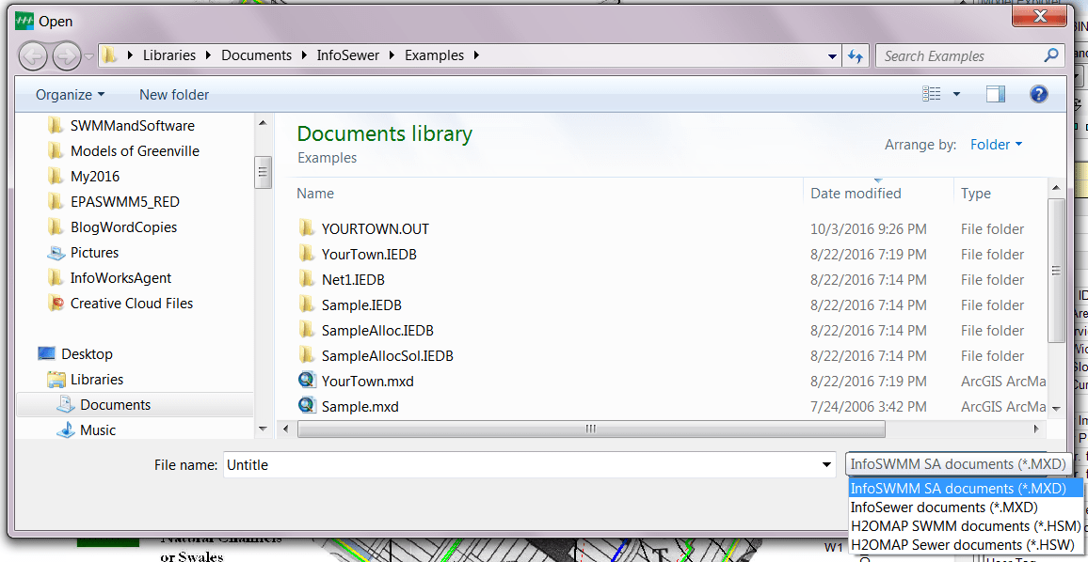Open the Organize menu
The height and width of the screenshot is (562, 1088).
tap(70, 94)
